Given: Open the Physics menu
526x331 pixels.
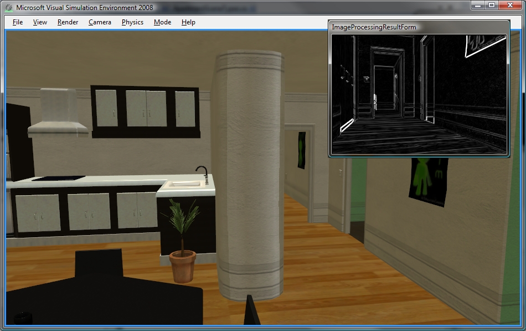Looking at the screenshot, I should 132,22.
